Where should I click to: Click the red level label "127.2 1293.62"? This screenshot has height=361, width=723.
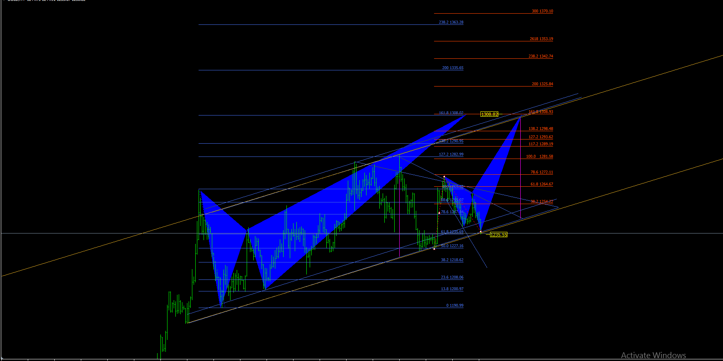point(541,137)
